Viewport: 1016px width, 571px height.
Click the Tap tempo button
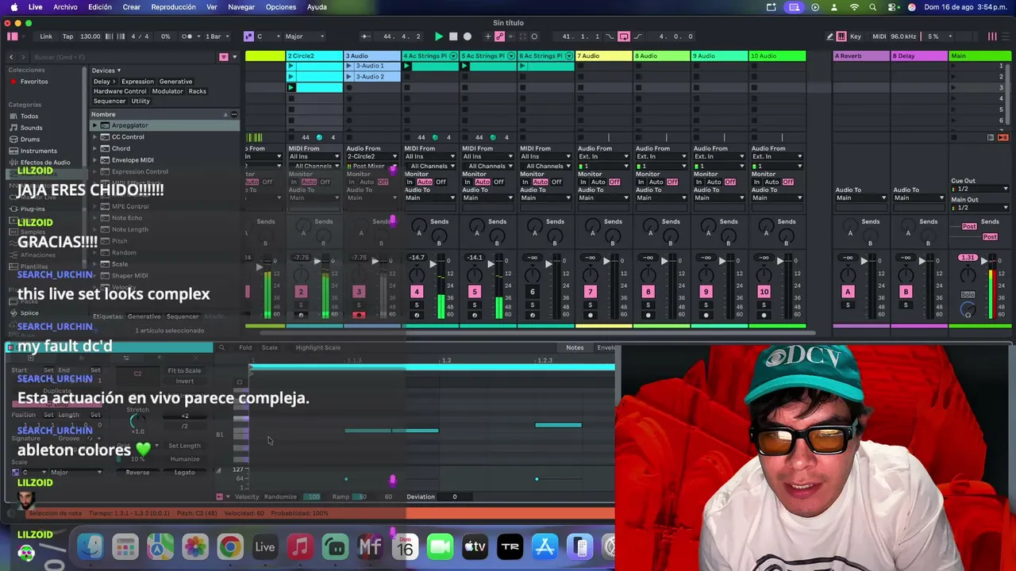tap(67, 36)
